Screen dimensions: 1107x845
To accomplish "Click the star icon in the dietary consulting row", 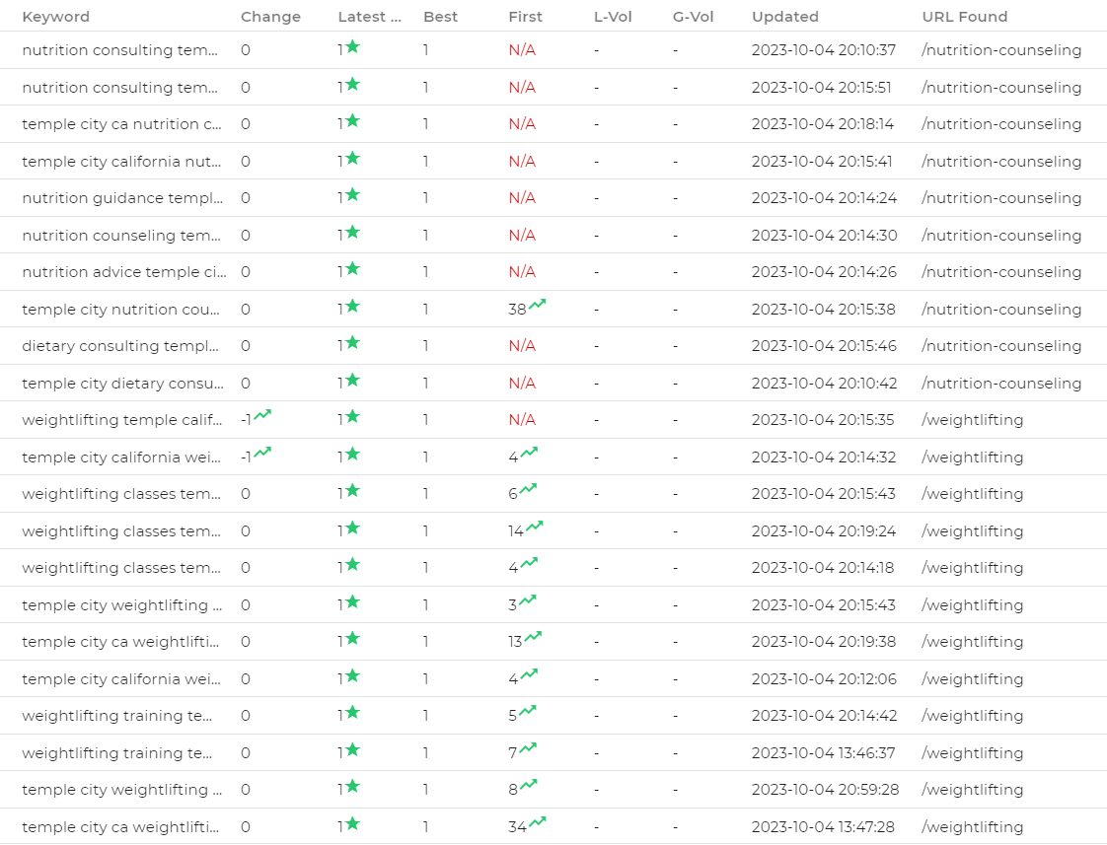I will point(351,344).
